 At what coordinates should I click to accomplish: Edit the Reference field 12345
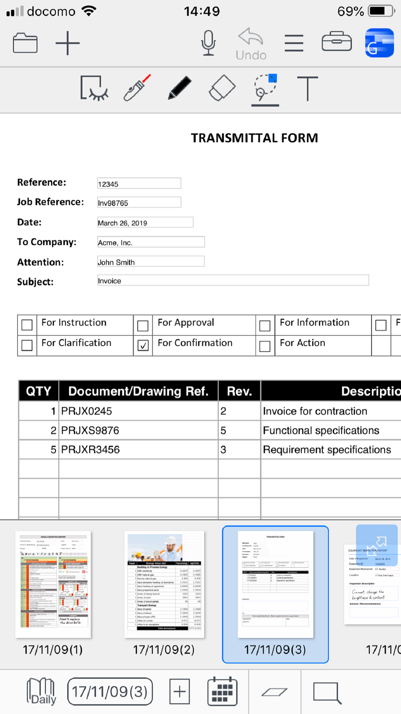pyautogui.click(x=139, y=184)
